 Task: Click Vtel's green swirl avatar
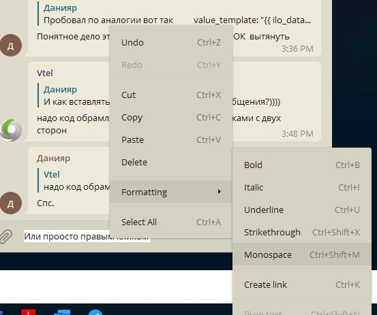[x=11, y=130]
